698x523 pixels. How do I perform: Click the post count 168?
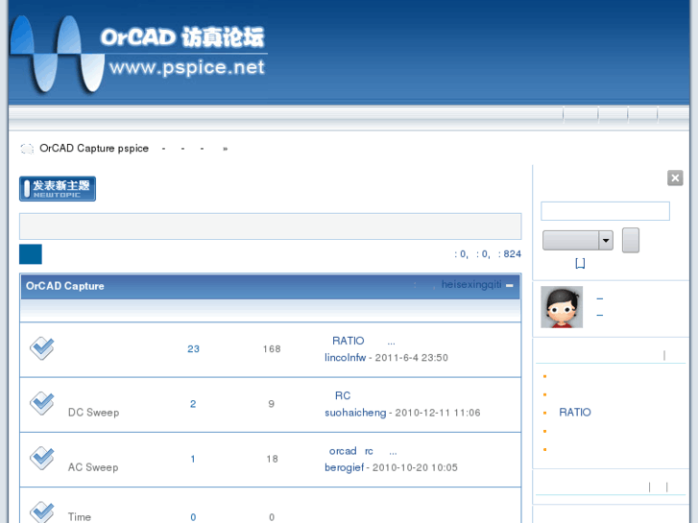[272, 349]
